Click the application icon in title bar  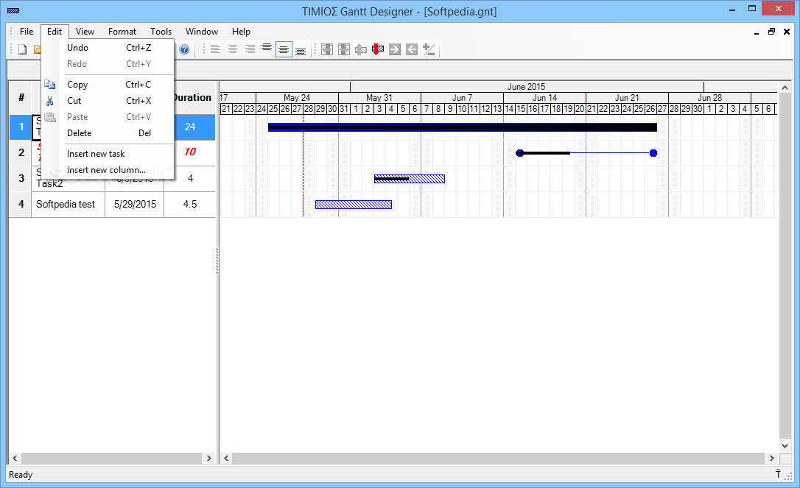(14, 11)
